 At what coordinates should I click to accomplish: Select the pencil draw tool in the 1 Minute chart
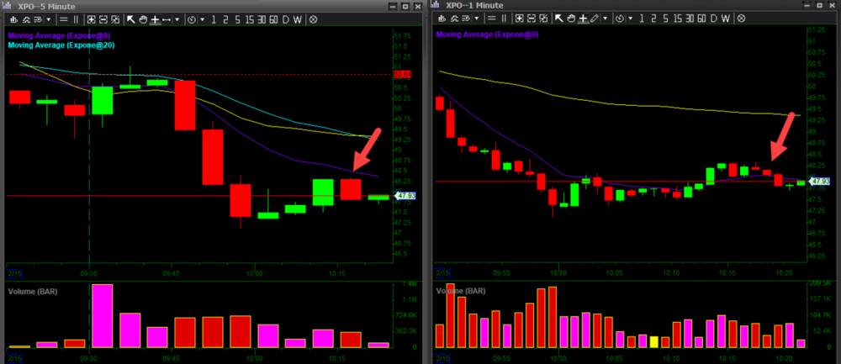tap(595, 18)
